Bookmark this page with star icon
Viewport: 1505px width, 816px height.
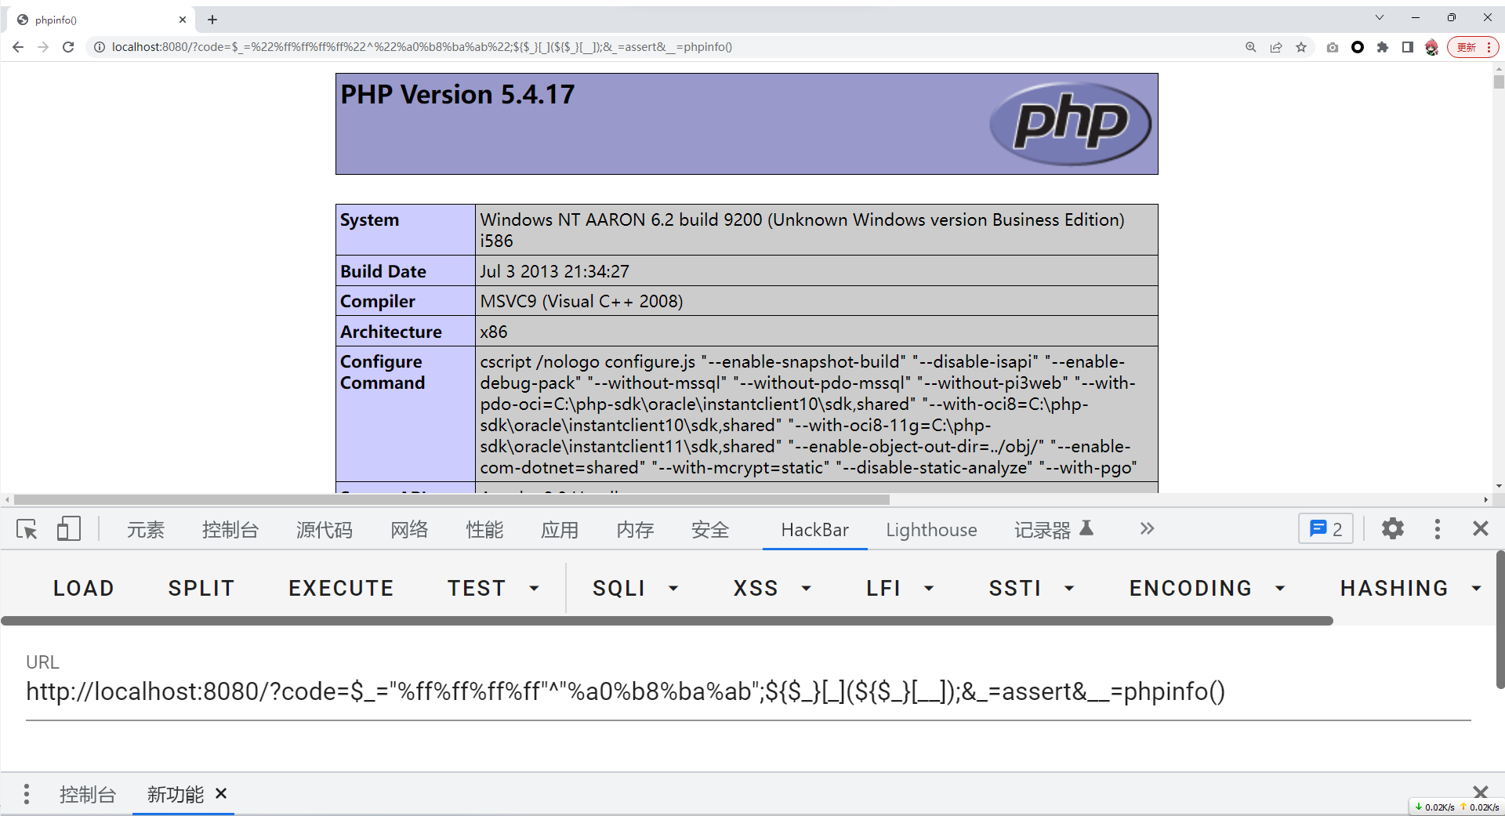pyautogui.click(x=1301, y=47)
